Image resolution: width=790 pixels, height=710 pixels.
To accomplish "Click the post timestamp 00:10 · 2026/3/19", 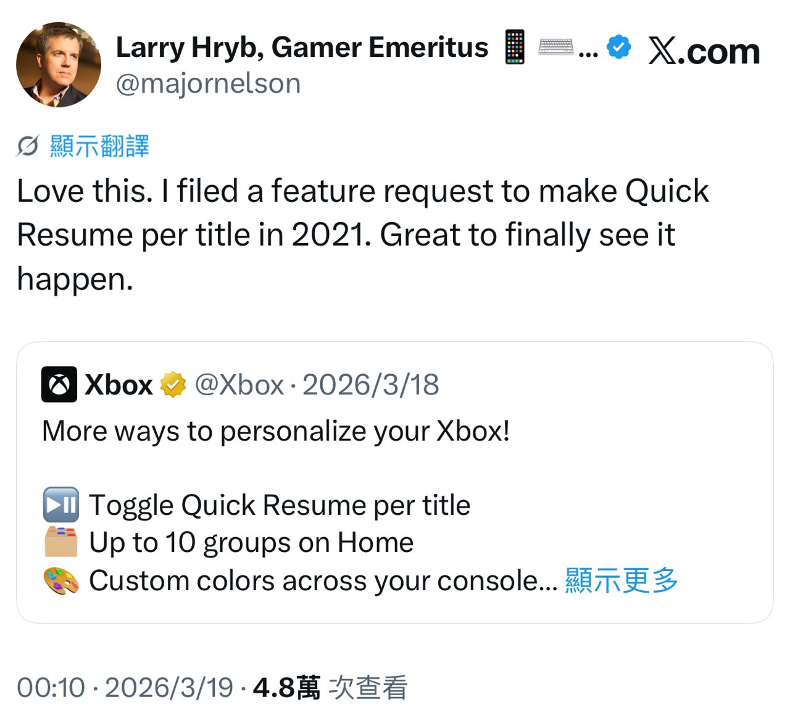I will coord(125,687).
